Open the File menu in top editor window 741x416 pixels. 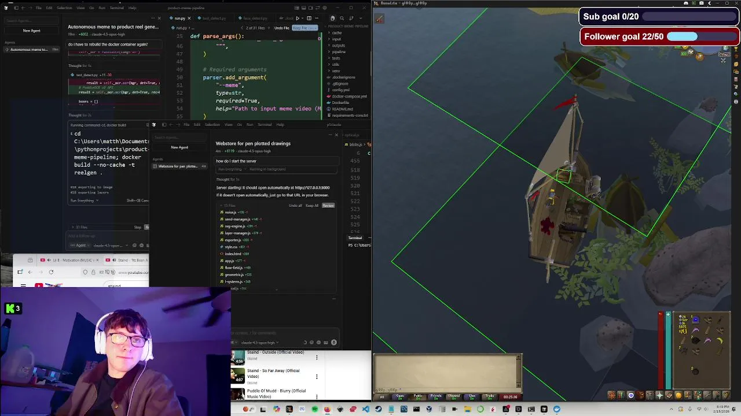click(38, 8)
